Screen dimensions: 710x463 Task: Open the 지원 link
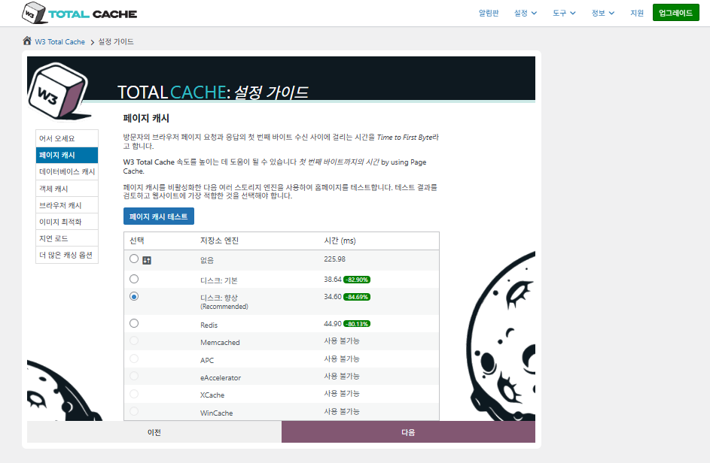click(x=638, y=13)
